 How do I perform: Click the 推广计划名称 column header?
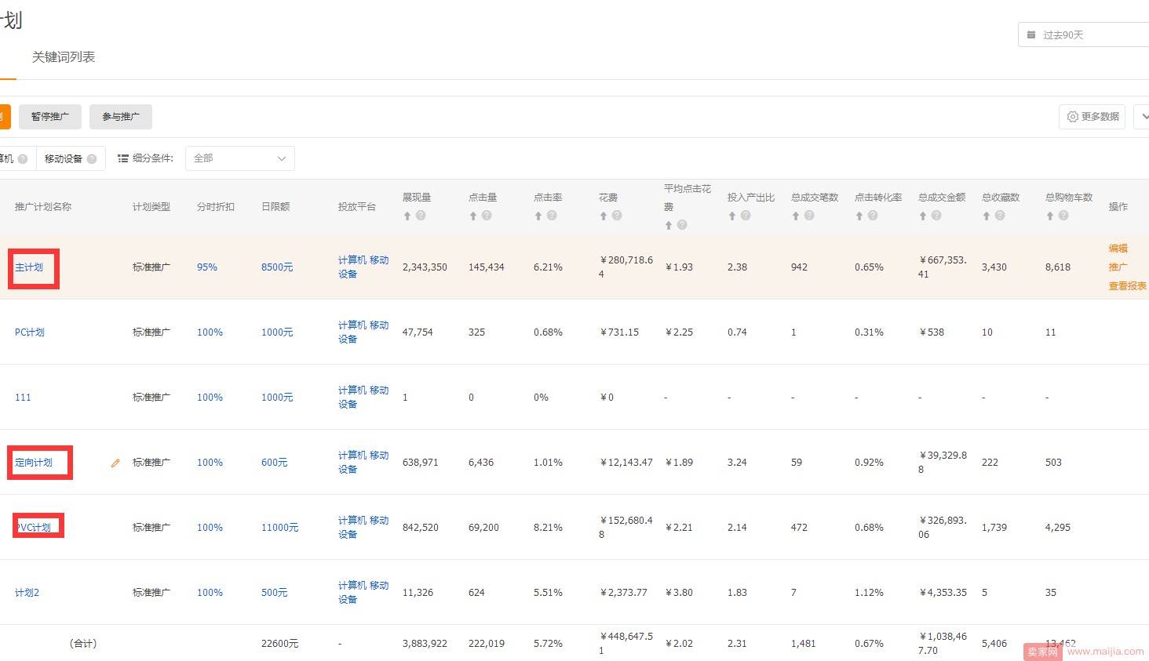(x=43, y=207)
